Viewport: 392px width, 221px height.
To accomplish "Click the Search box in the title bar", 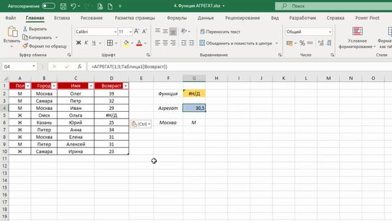I will (333, 6).
